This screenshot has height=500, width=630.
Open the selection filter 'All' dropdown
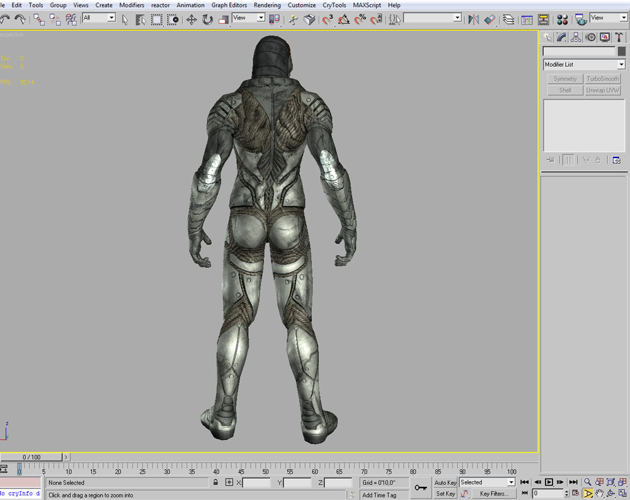click(112, 18)
